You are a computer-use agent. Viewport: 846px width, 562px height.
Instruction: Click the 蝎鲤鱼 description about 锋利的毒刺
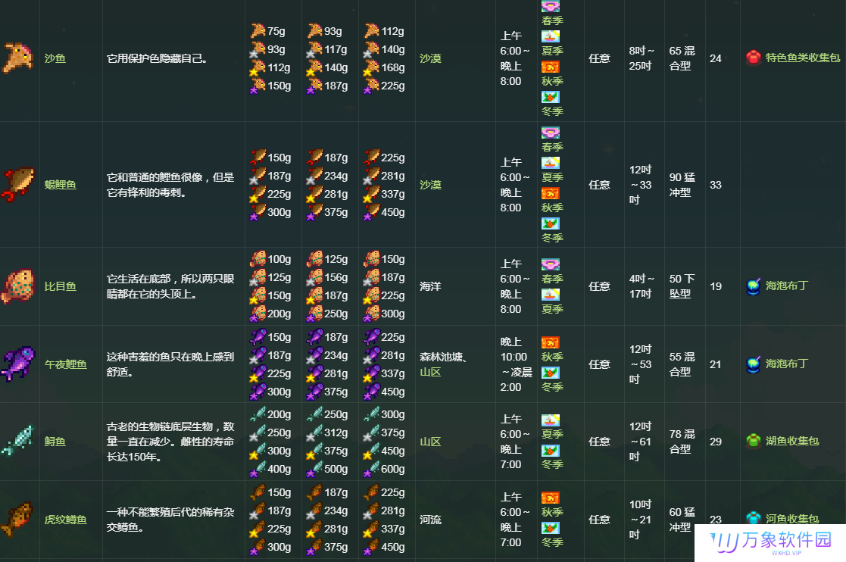click(170, 185)
